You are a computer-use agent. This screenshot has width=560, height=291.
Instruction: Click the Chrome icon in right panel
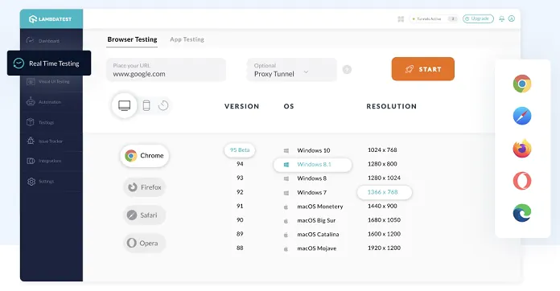click(x=522, y=84)
